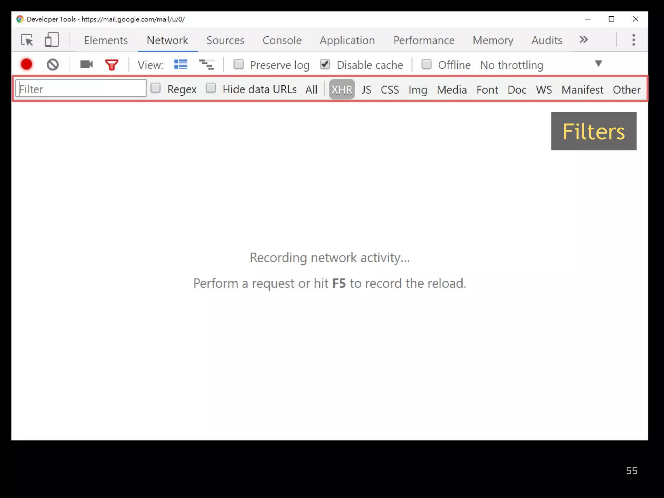Open the Performance tab

424,40
